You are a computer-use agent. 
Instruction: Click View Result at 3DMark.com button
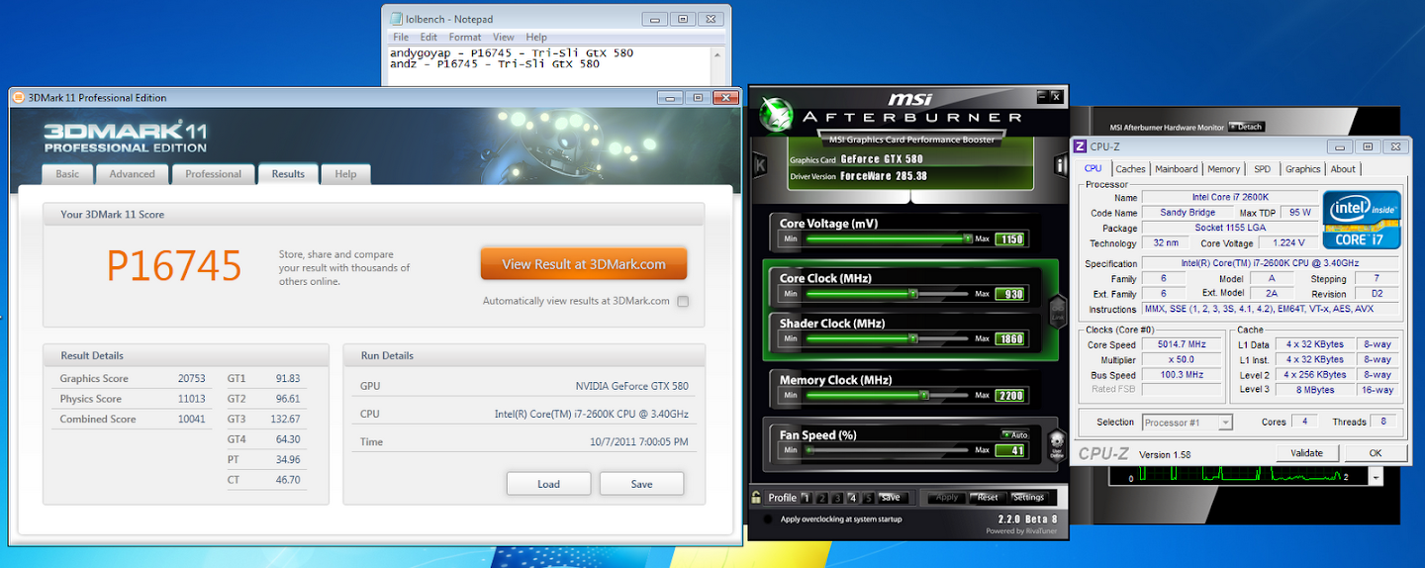click(x=583, y=264)
